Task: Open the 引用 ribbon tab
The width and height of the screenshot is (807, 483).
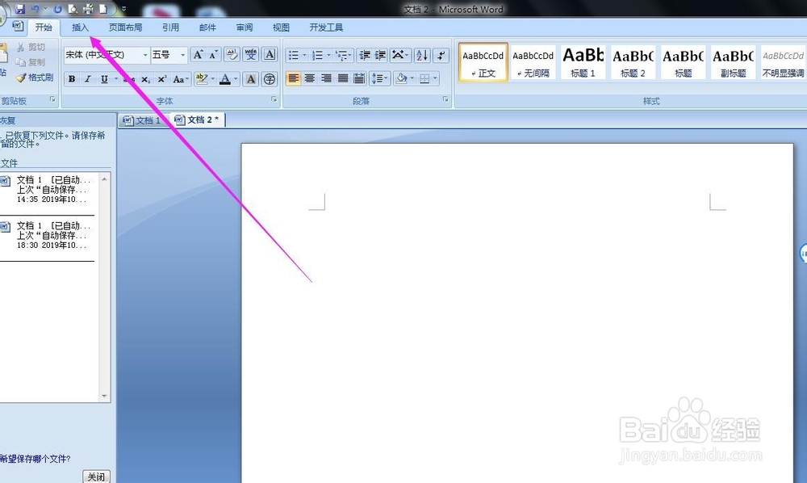Action: click(170, 27)
